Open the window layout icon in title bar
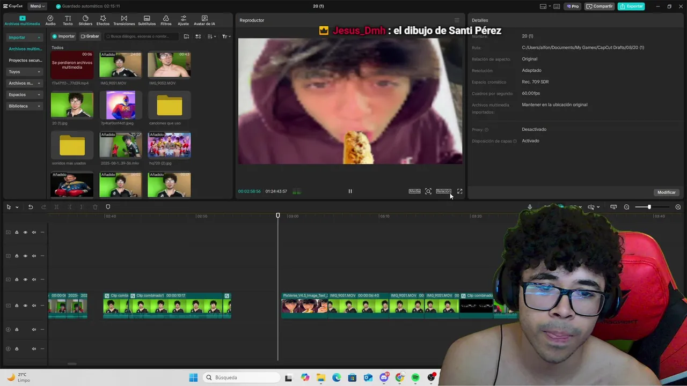 pos(543,6)
